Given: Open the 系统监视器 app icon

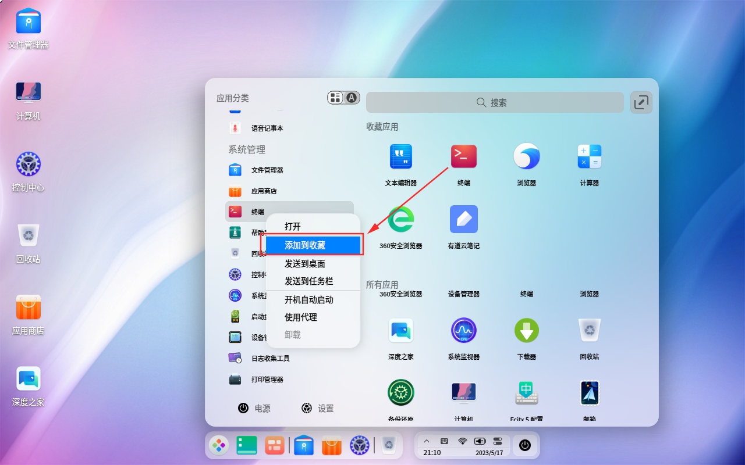Looking at the screenshot, I should coord(463,330).
